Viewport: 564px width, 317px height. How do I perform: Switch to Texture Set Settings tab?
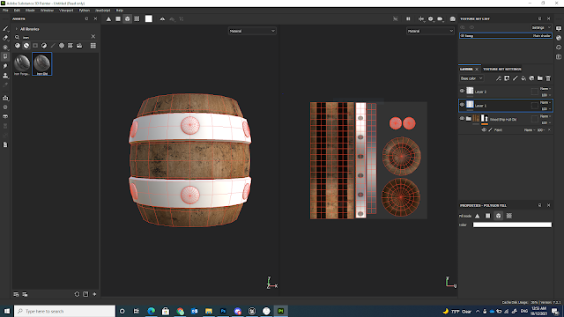[501, 69]
